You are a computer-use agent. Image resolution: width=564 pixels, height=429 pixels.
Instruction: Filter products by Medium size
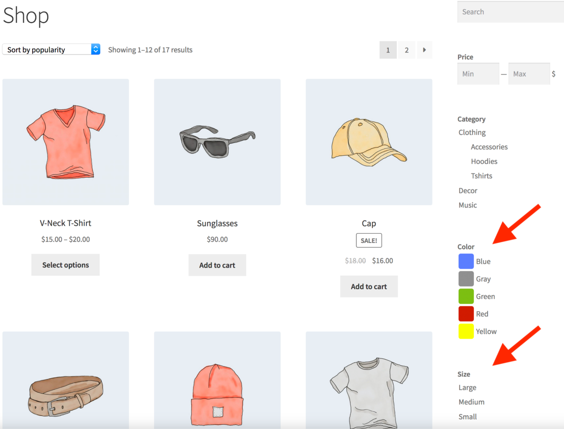[x=471, y=402]
